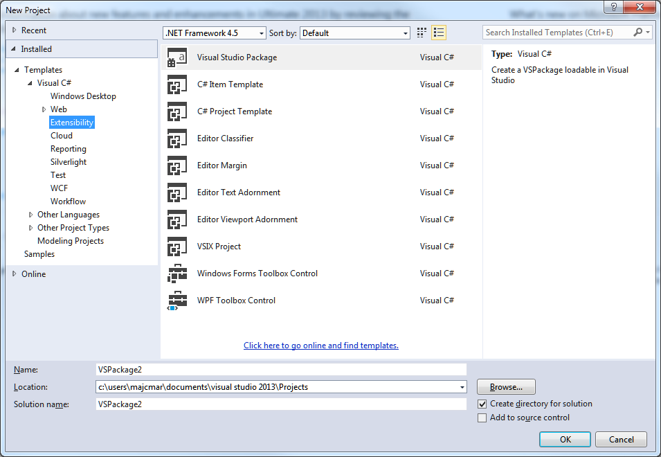Switch to medium icons list view

tap(439, 33)
